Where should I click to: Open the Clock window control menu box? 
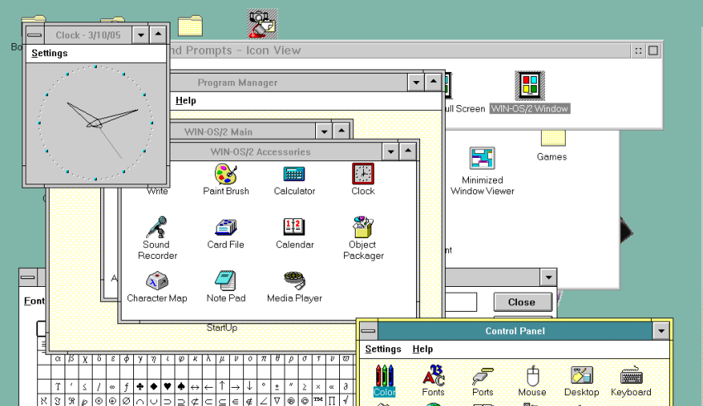pyautogui.click(x=34, y=35)
